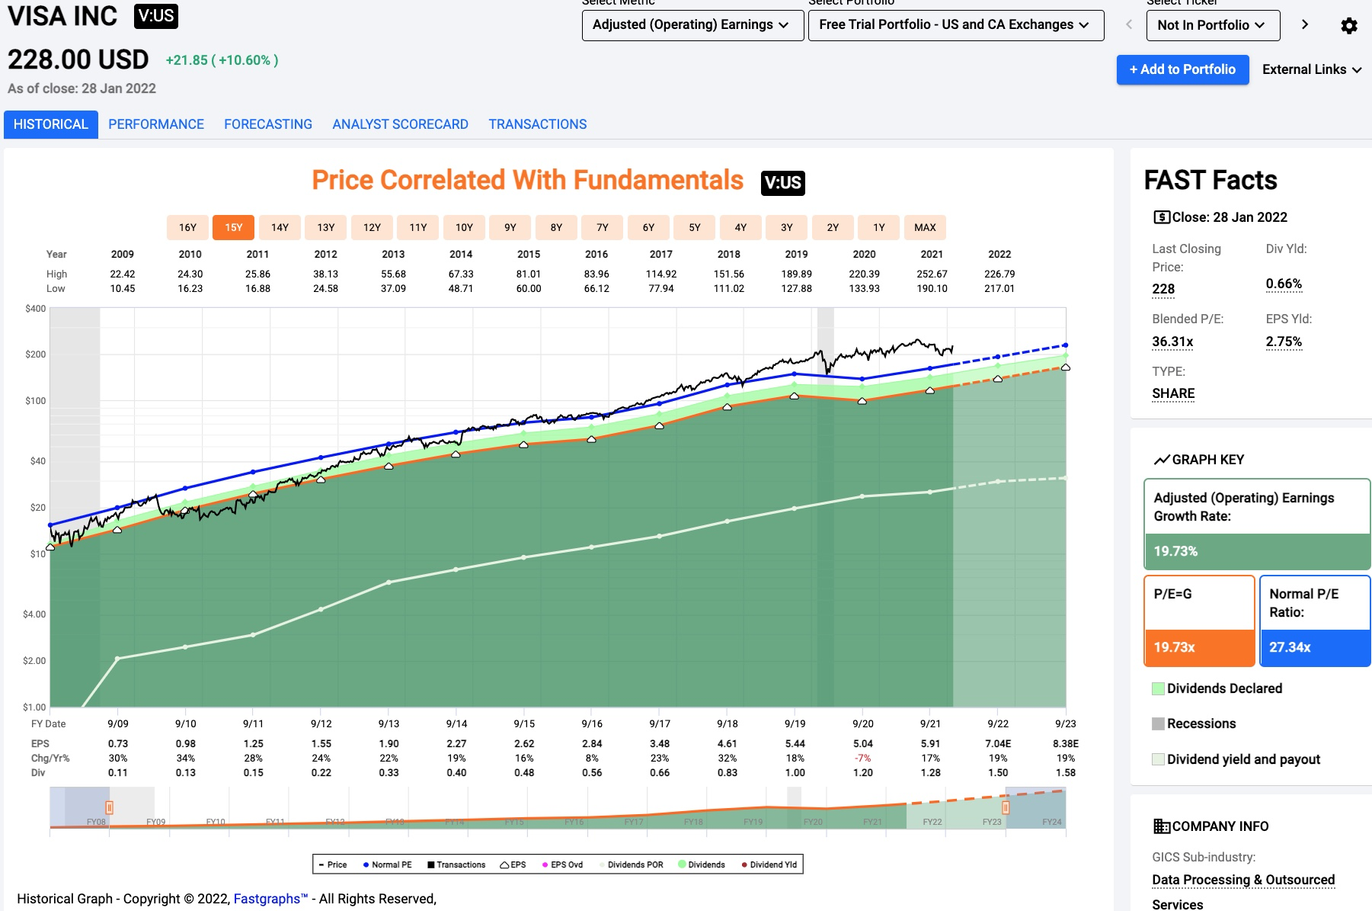1372x911 pixels.
Task: Go to previous ticker arrow
Action: point(1129,24)
